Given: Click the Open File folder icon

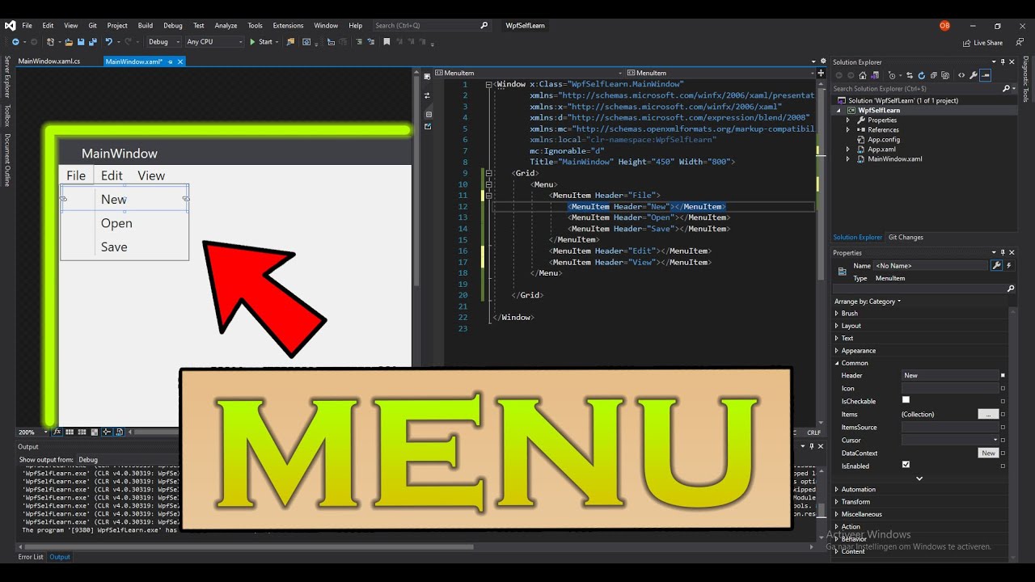Looking at the screenshot, I should click(69, 41).
